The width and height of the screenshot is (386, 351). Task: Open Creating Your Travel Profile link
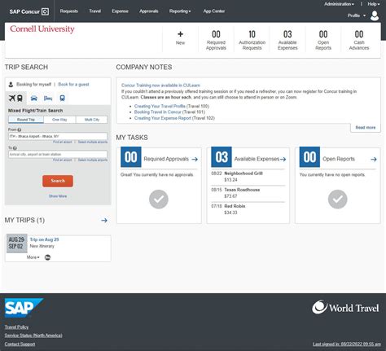pos(160,106)
